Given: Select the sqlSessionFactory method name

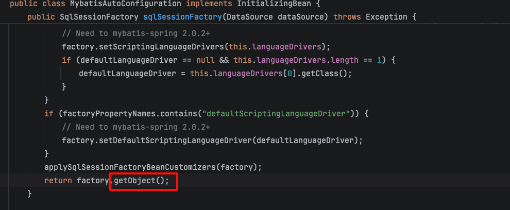Looking at the screenshot, I should tap(183, 17).
